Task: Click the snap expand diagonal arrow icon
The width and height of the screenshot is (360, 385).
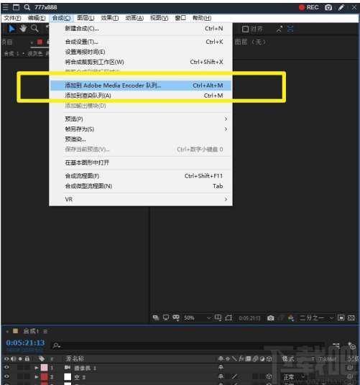Action: [x=280, y=29]
